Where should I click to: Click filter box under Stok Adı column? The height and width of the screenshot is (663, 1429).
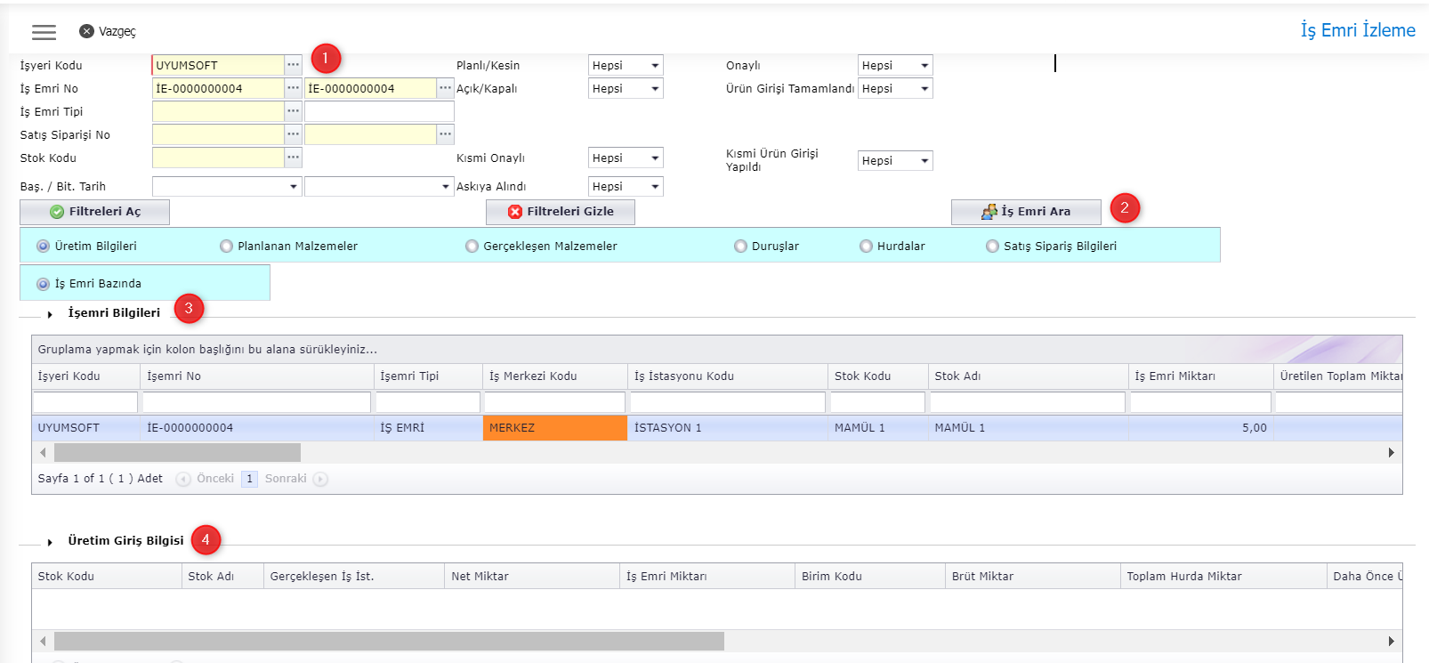(x=1028, y=402)
